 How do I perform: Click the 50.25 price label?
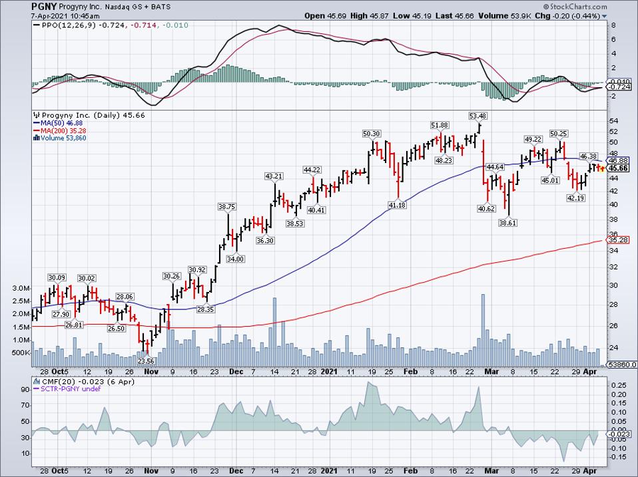coord(558,134)
